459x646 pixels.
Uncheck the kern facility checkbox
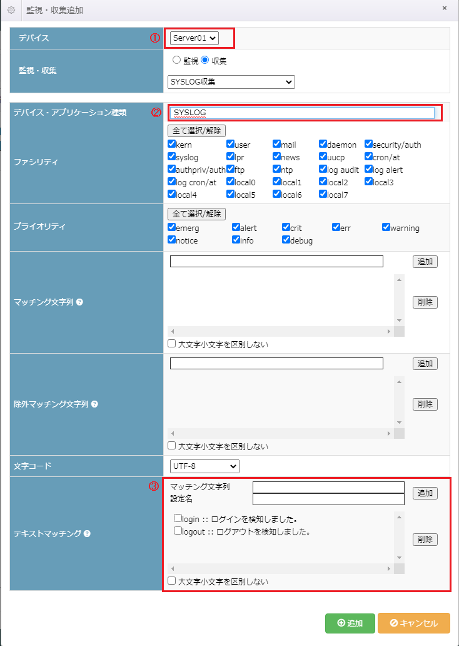point(172,145)
